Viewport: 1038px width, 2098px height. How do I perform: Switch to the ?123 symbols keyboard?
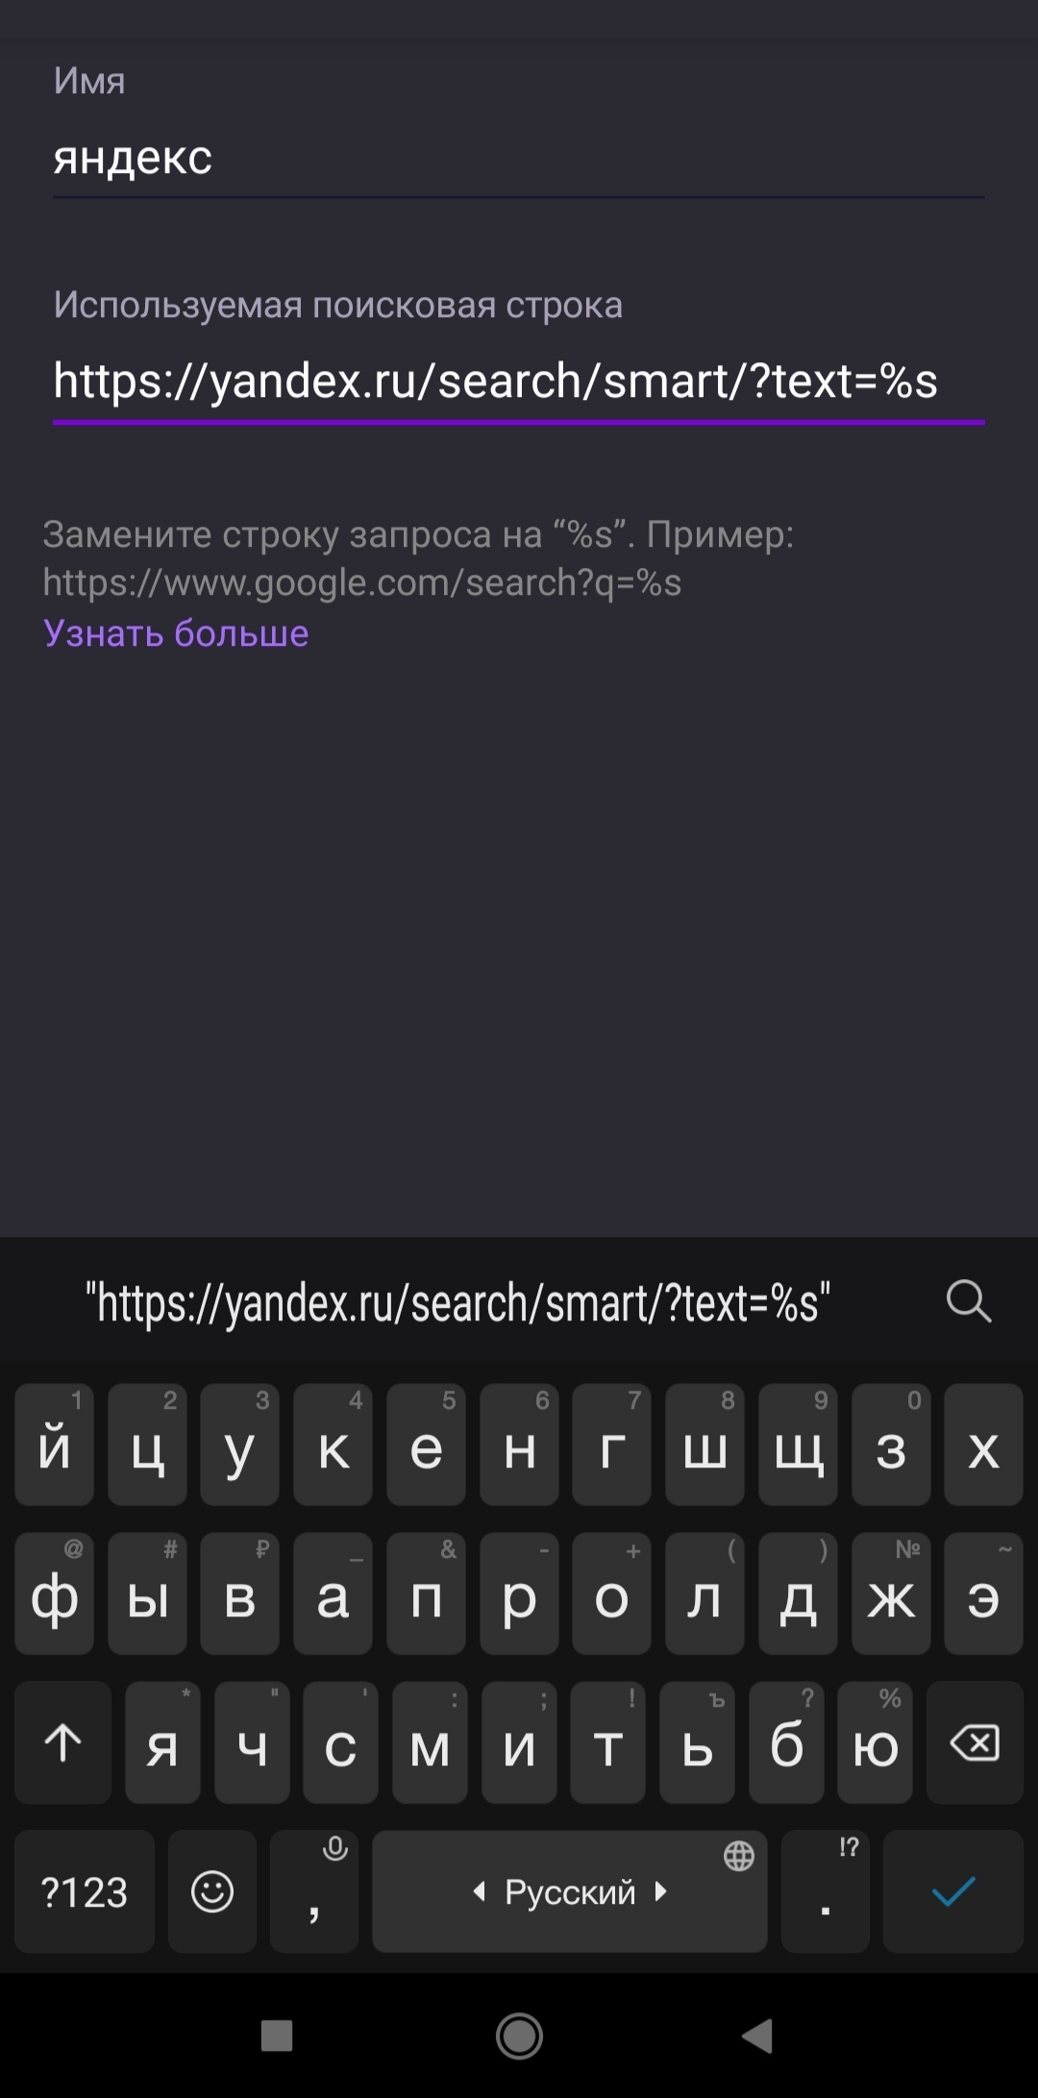pyautogui.click(x=85, y=1891)
